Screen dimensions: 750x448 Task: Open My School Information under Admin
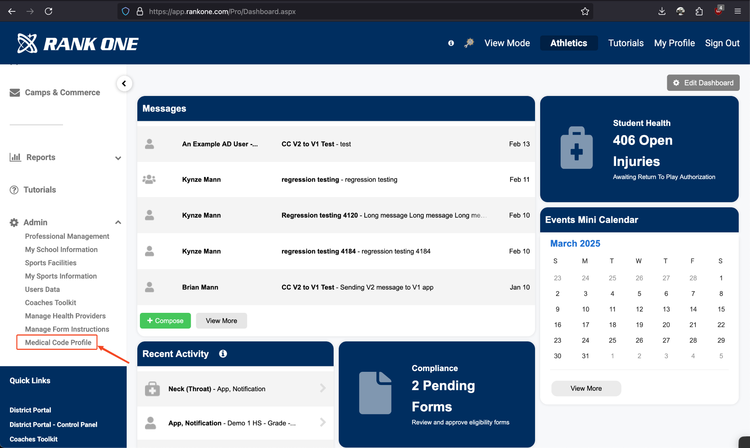(x=61, y=249)
